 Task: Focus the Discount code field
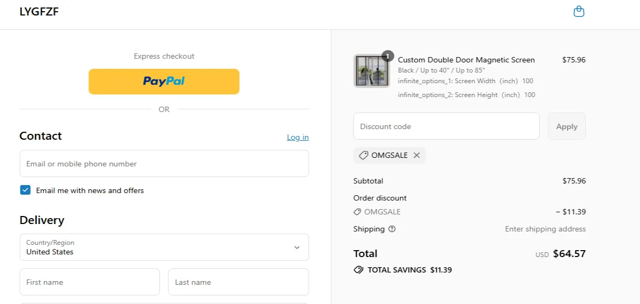pyautogui.click(x=446, y=126)
